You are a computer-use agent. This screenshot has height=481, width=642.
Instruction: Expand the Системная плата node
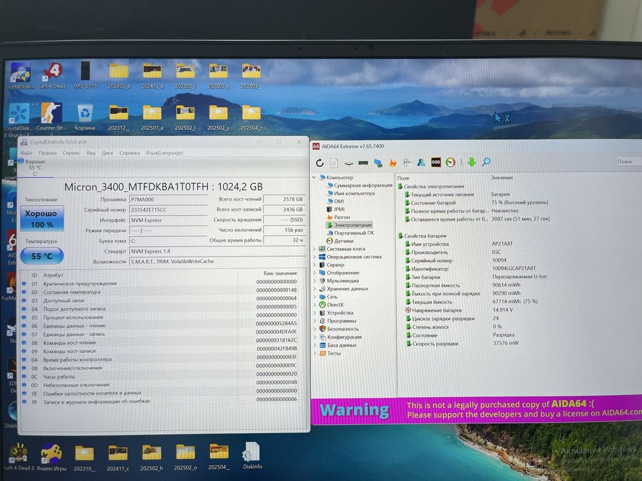point(315,249)
